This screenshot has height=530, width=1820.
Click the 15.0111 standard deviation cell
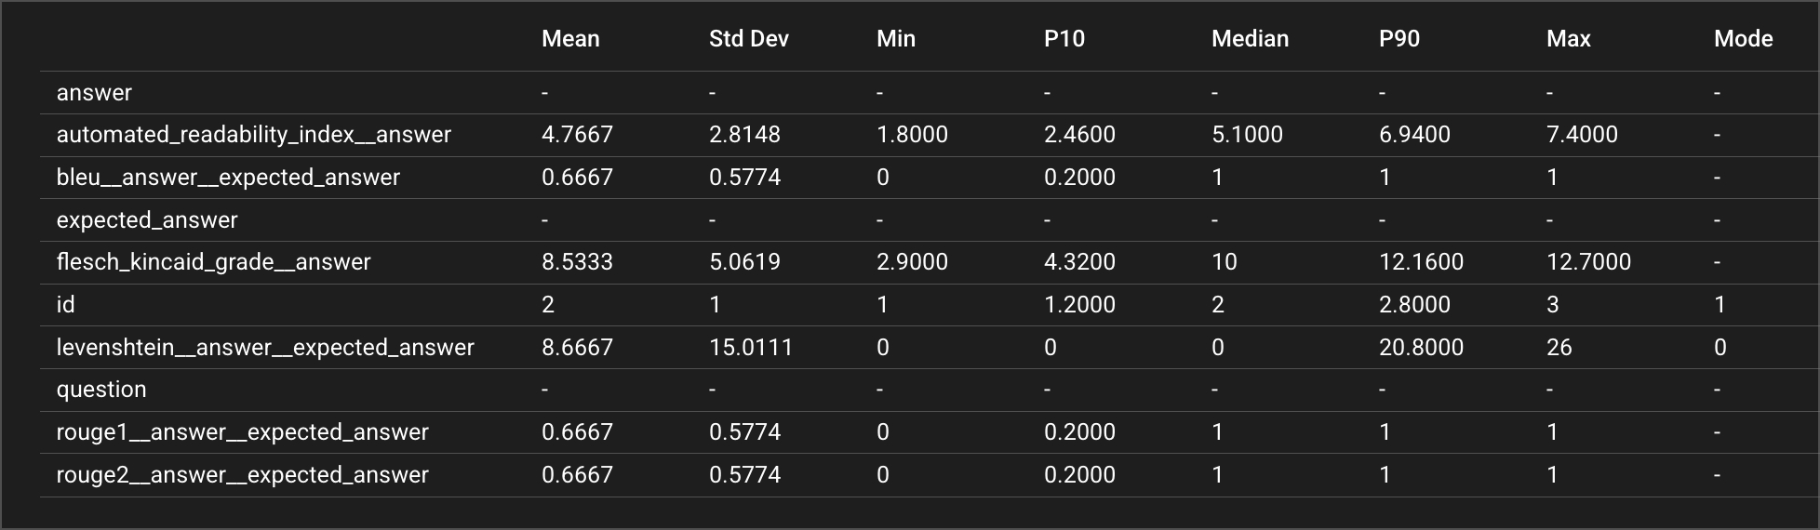(x=750, y=348)
